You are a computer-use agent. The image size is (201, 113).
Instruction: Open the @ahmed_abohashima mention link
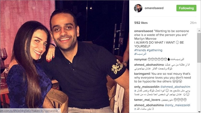[175, 87]
